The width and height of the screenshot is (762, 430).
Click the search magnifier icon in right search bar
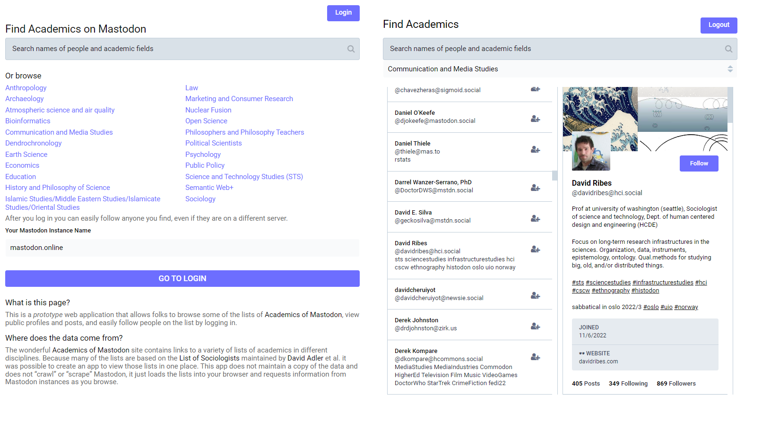click(x=728, y=49)
